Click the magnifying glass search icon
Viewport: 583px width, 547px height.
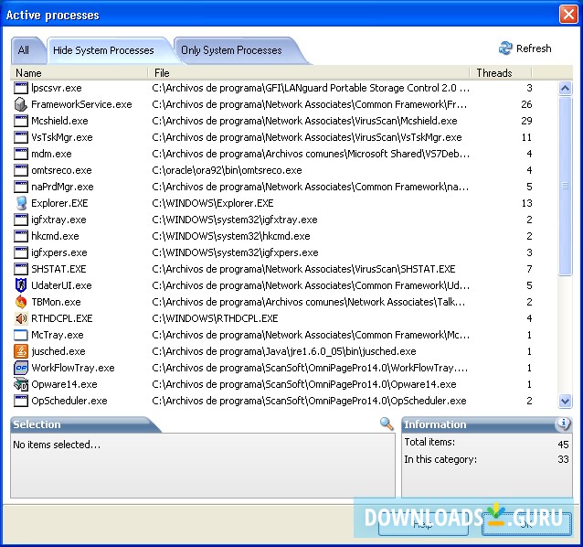pos(387,424)
